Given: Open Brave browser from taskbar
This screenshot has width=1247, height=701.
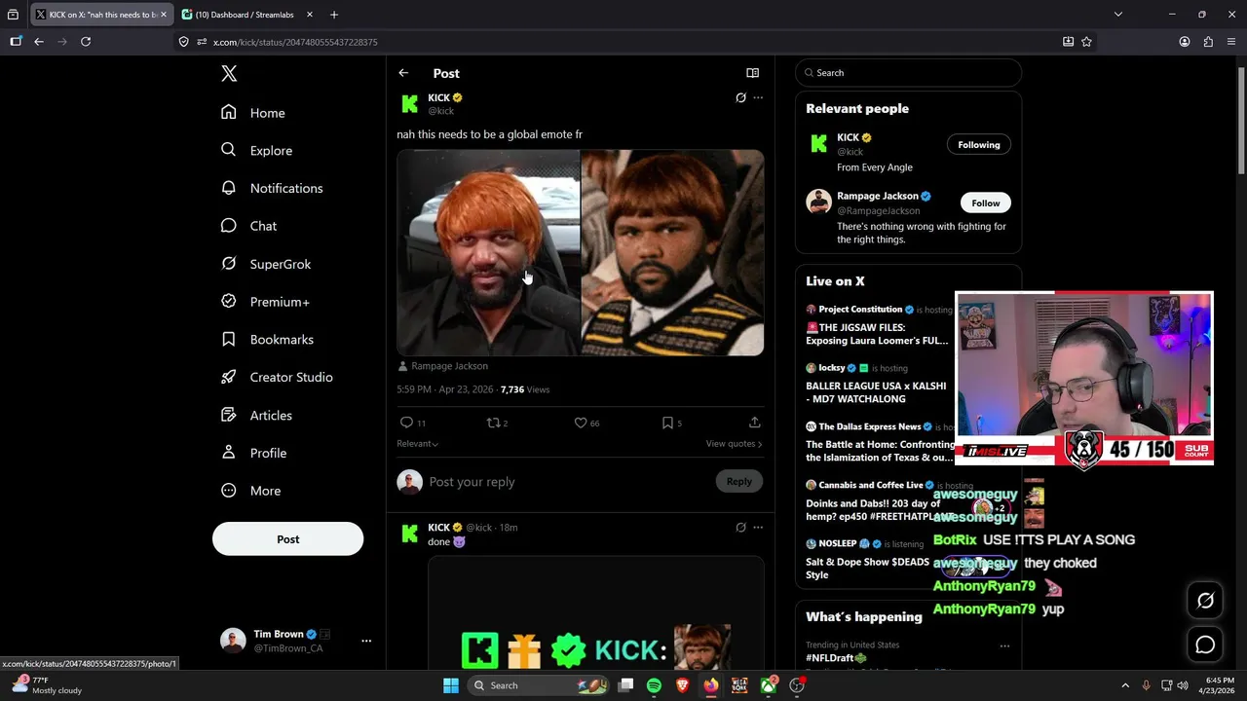Looking at the screenshot, I should (x=683, y=685).
